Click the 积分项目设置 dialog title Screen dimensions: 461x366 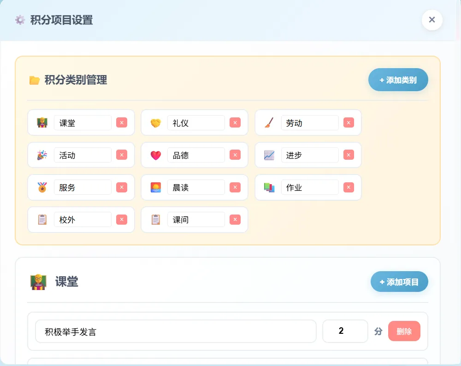tap(61, 20)
